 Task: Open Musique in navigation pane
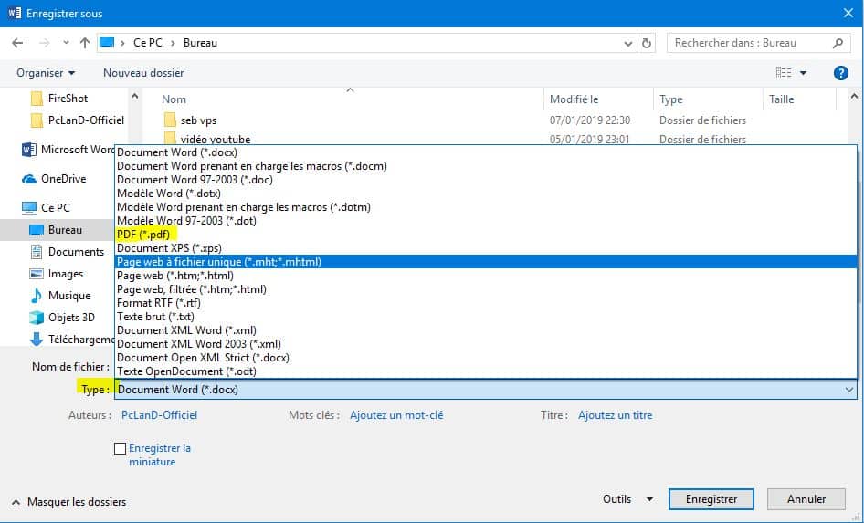pyautogui.click(x=59, y=296)
